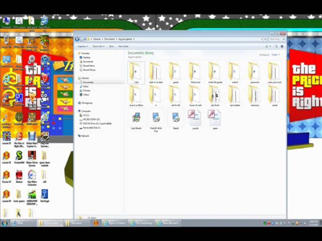
Task: Select the spies Access file
Action: pyautogui.click(x=215, y=120)
